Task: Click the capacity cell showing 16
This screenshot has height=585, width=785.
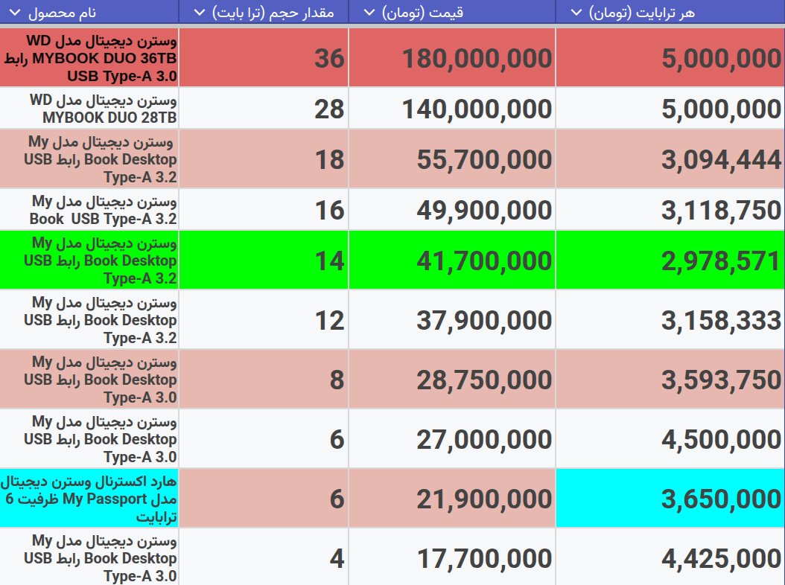Action: 264,210
